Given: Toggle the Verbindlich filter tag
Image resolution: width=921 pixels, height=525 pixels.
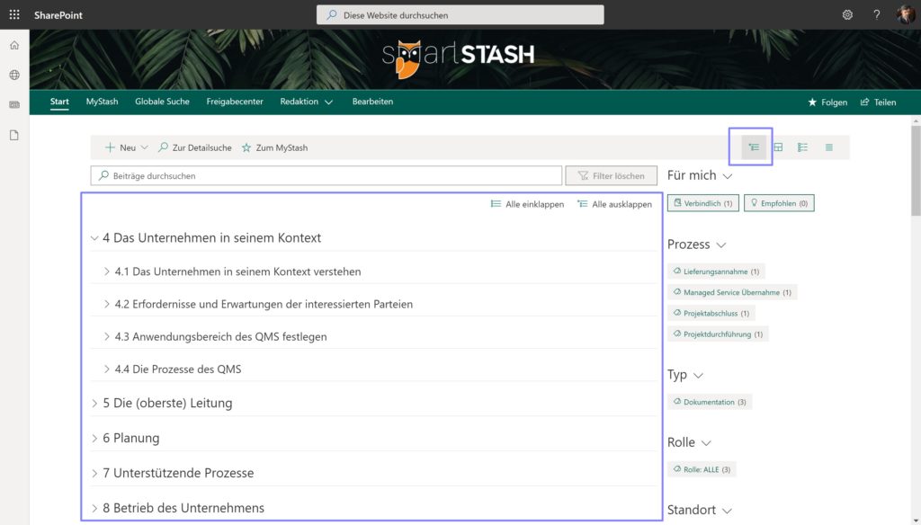Looking at the screenshot, I should point(703,203).
